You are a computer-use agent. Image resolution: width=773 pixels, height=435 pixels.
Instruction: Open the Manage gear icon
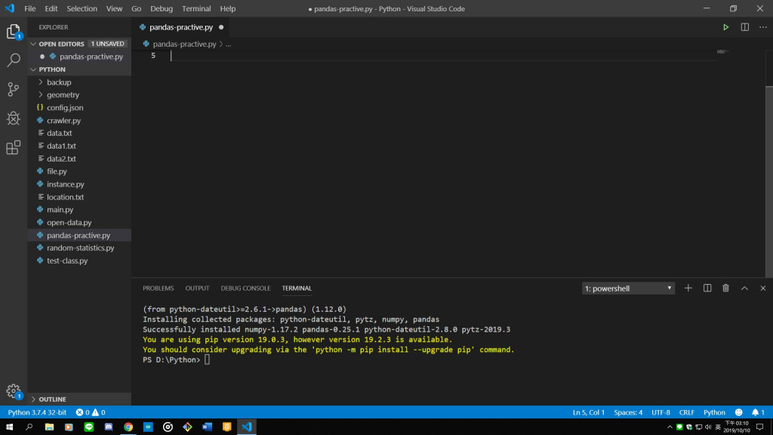pos(14,391)
